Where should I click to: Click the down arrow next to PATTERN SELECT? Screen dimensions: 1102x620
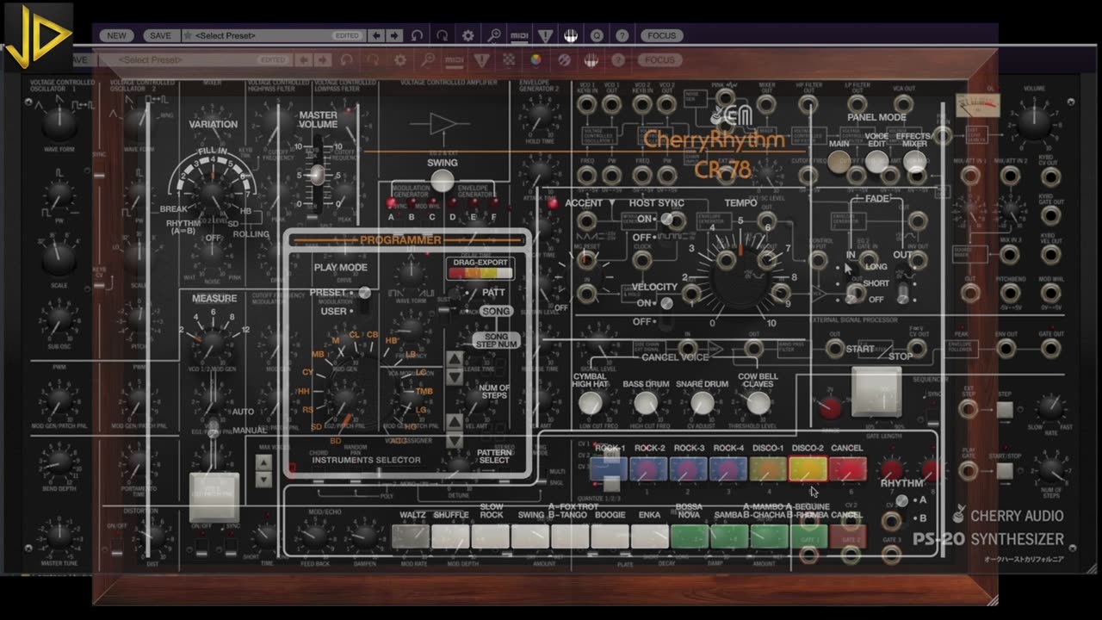click(x=454, y=440)
